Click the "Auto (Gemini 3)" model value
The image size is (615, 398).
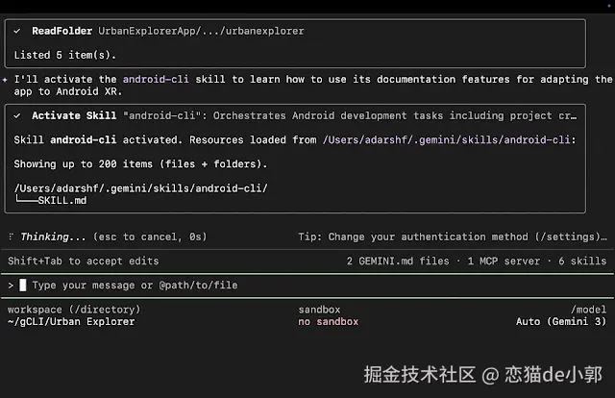[561, 321]
